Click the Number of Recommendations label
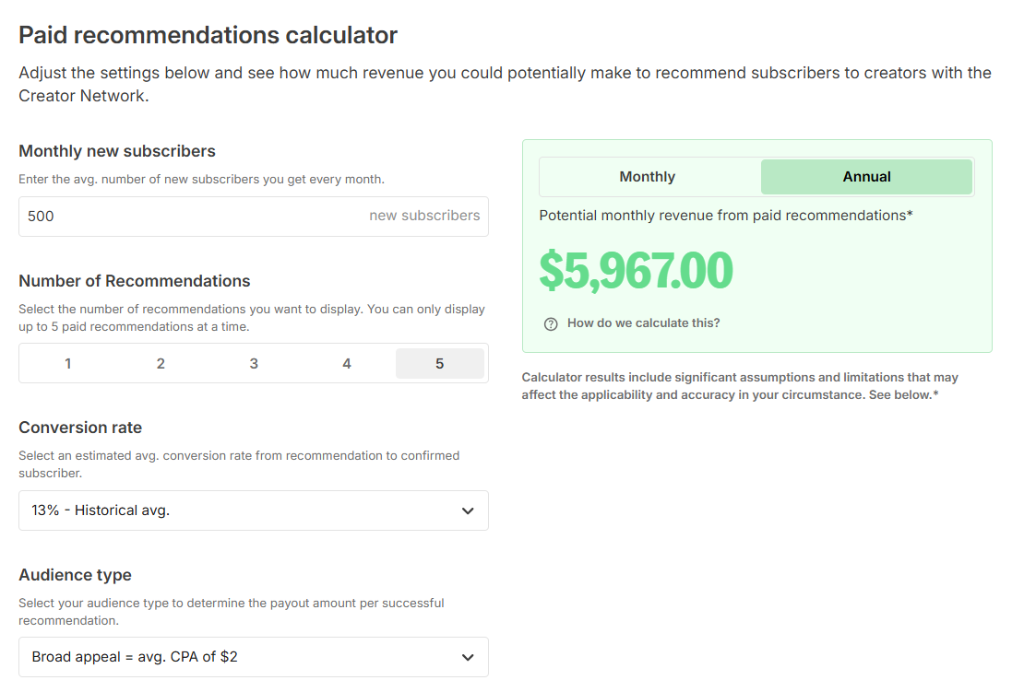 135,281
